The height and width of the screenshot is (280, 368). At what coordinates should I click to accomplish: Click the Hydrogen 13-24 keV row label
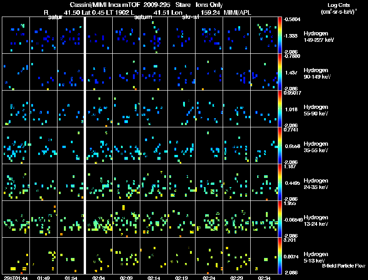[x=316, y=221]
